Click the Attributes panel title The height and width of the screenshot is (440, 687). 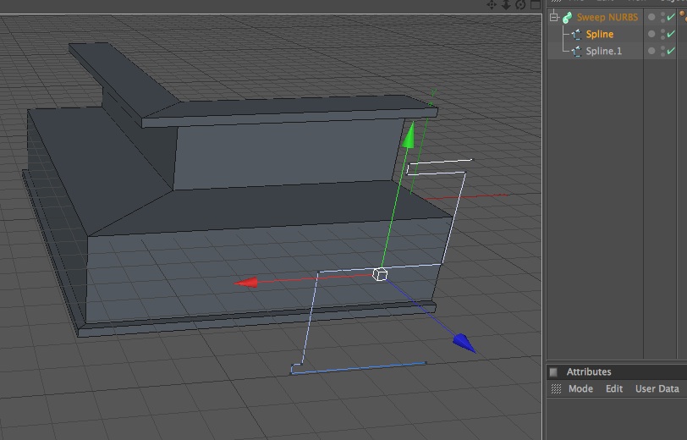tap(588, 372)
